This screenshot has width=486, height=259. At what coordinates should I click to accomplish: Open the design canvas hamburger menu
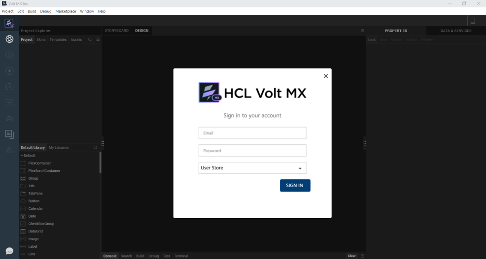pos(362,31)
